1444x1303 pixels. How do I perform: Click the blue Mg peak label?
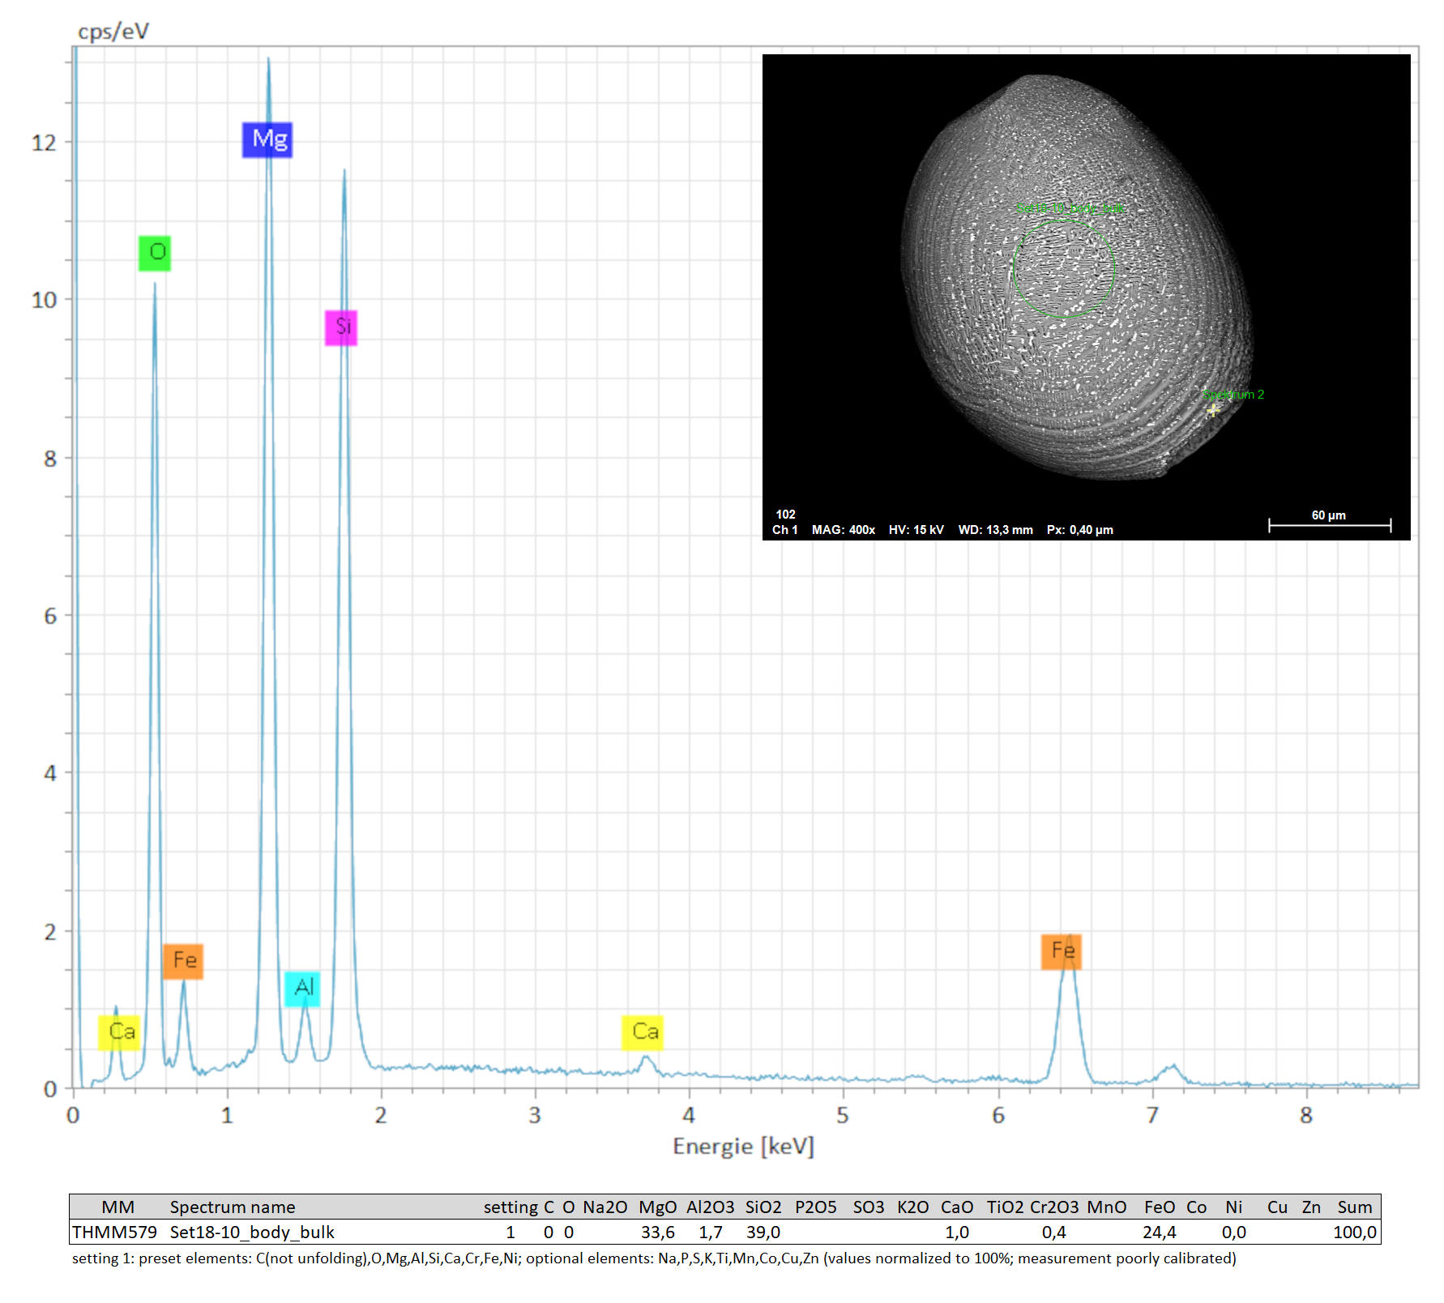pyautogui.click(x=267, y=139)
